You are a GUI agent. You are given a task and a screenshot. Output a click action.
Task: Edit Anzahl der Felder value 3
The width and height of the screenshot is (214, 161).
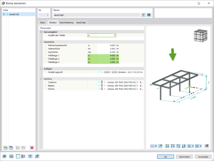coord(106,35)
